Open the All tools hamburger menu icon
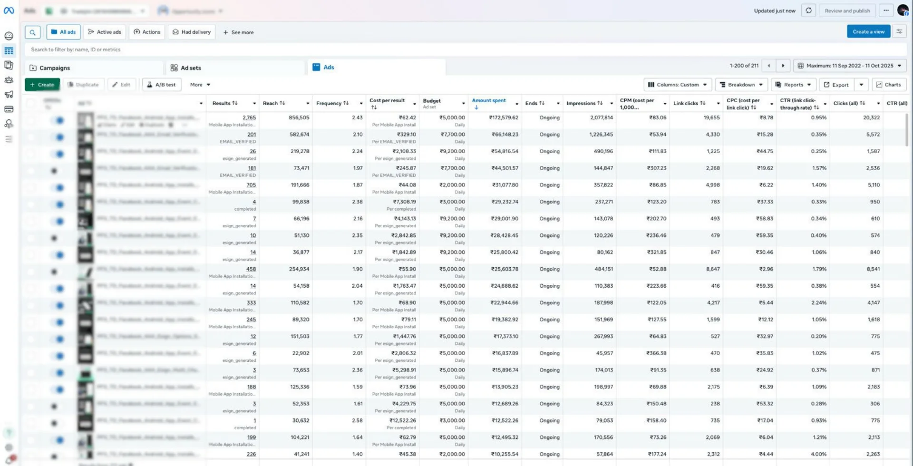 pyautogui.click(x=9, y=139)
